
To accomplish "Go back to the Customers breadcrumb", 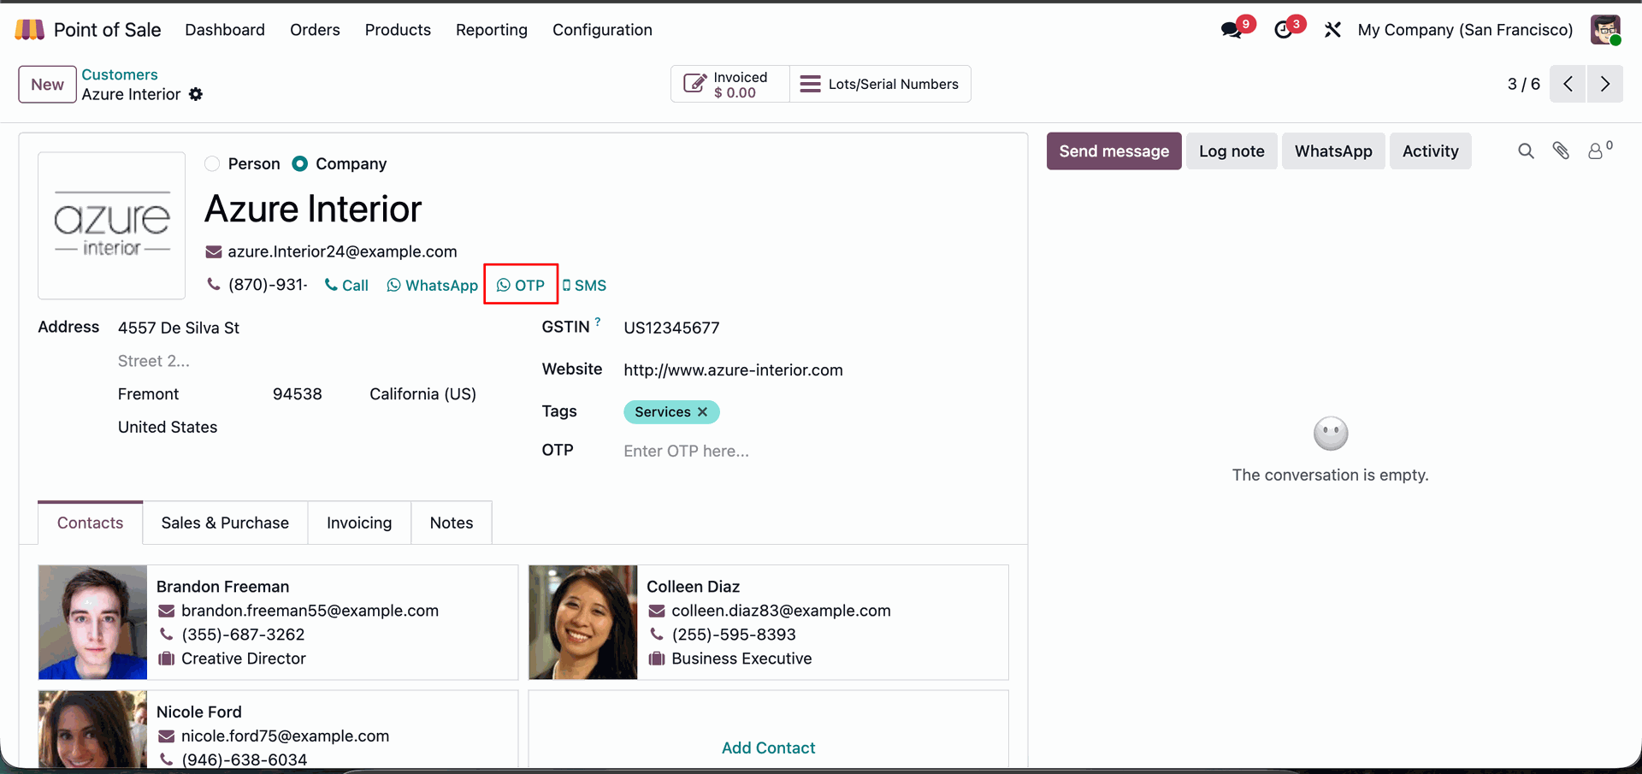I will (x=120, y=74).
